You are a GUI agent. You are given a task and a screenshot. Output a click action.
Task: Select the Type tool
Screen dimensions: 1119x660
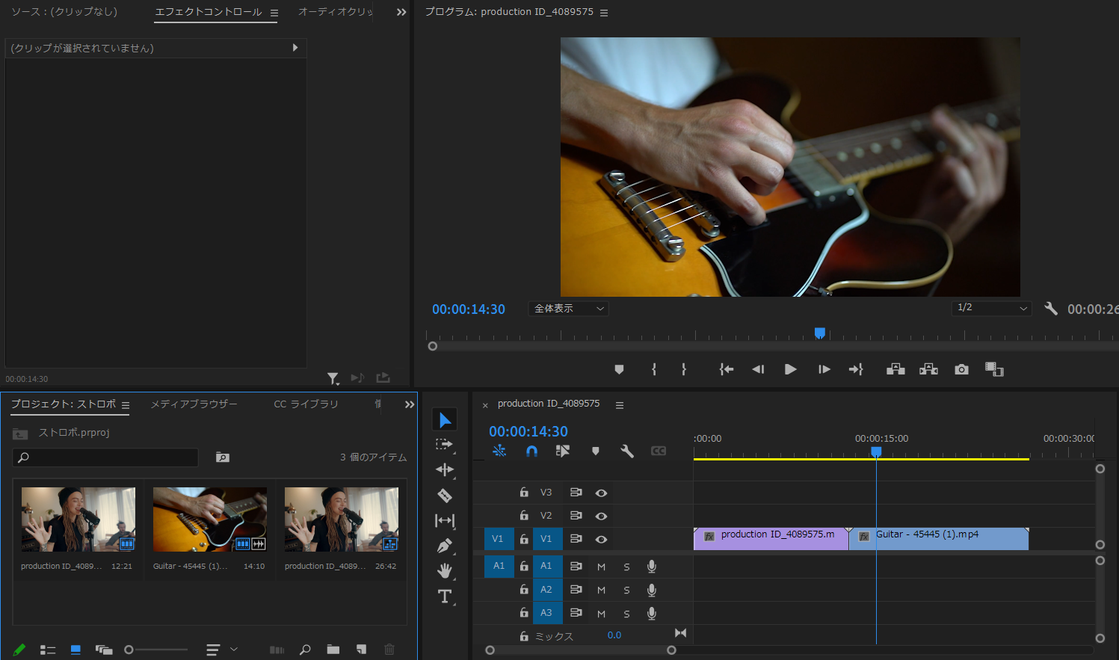(445, 596)
